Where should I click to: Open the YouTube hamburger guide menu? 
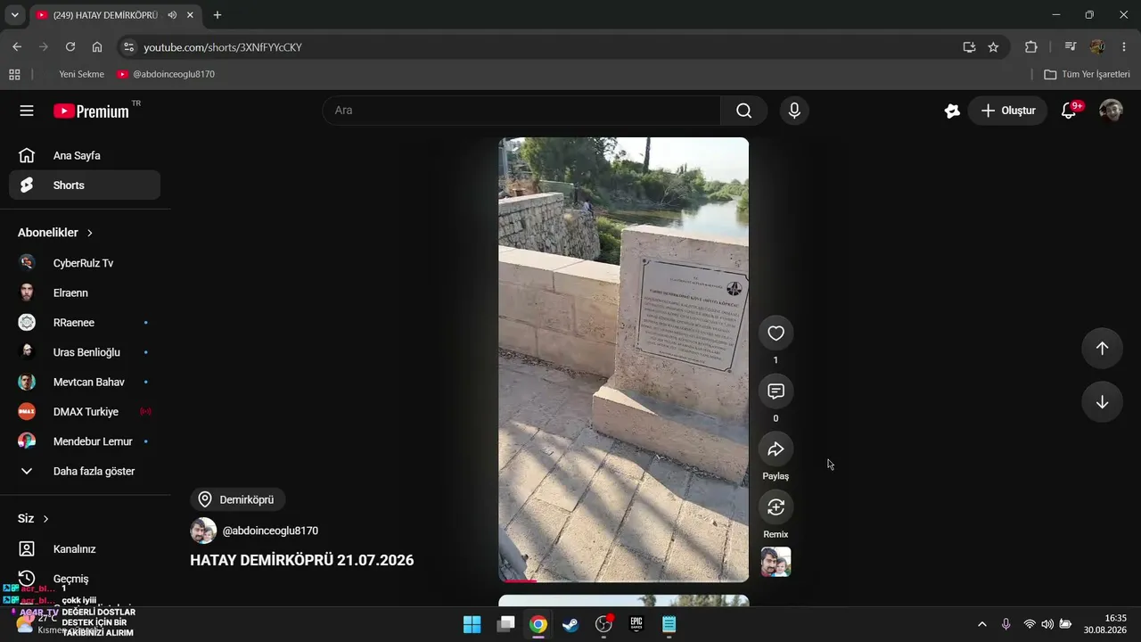pyautogui.click(x=27, y=111)
